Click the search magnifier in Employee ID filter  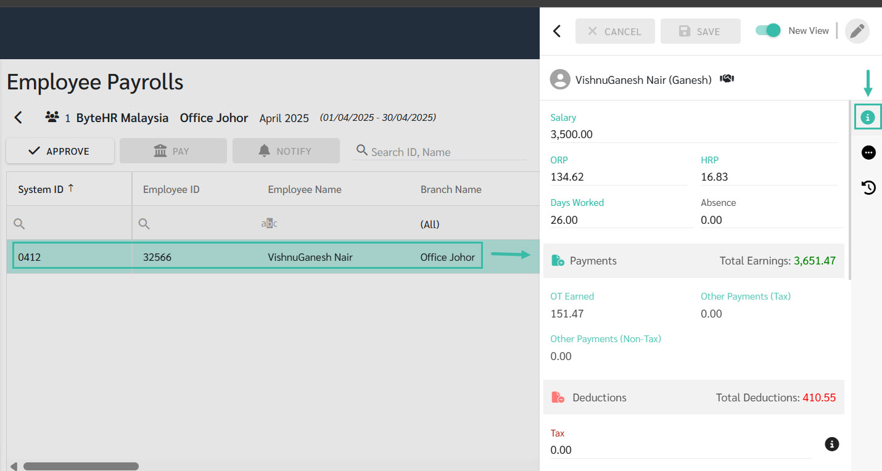tap(144, 224)
